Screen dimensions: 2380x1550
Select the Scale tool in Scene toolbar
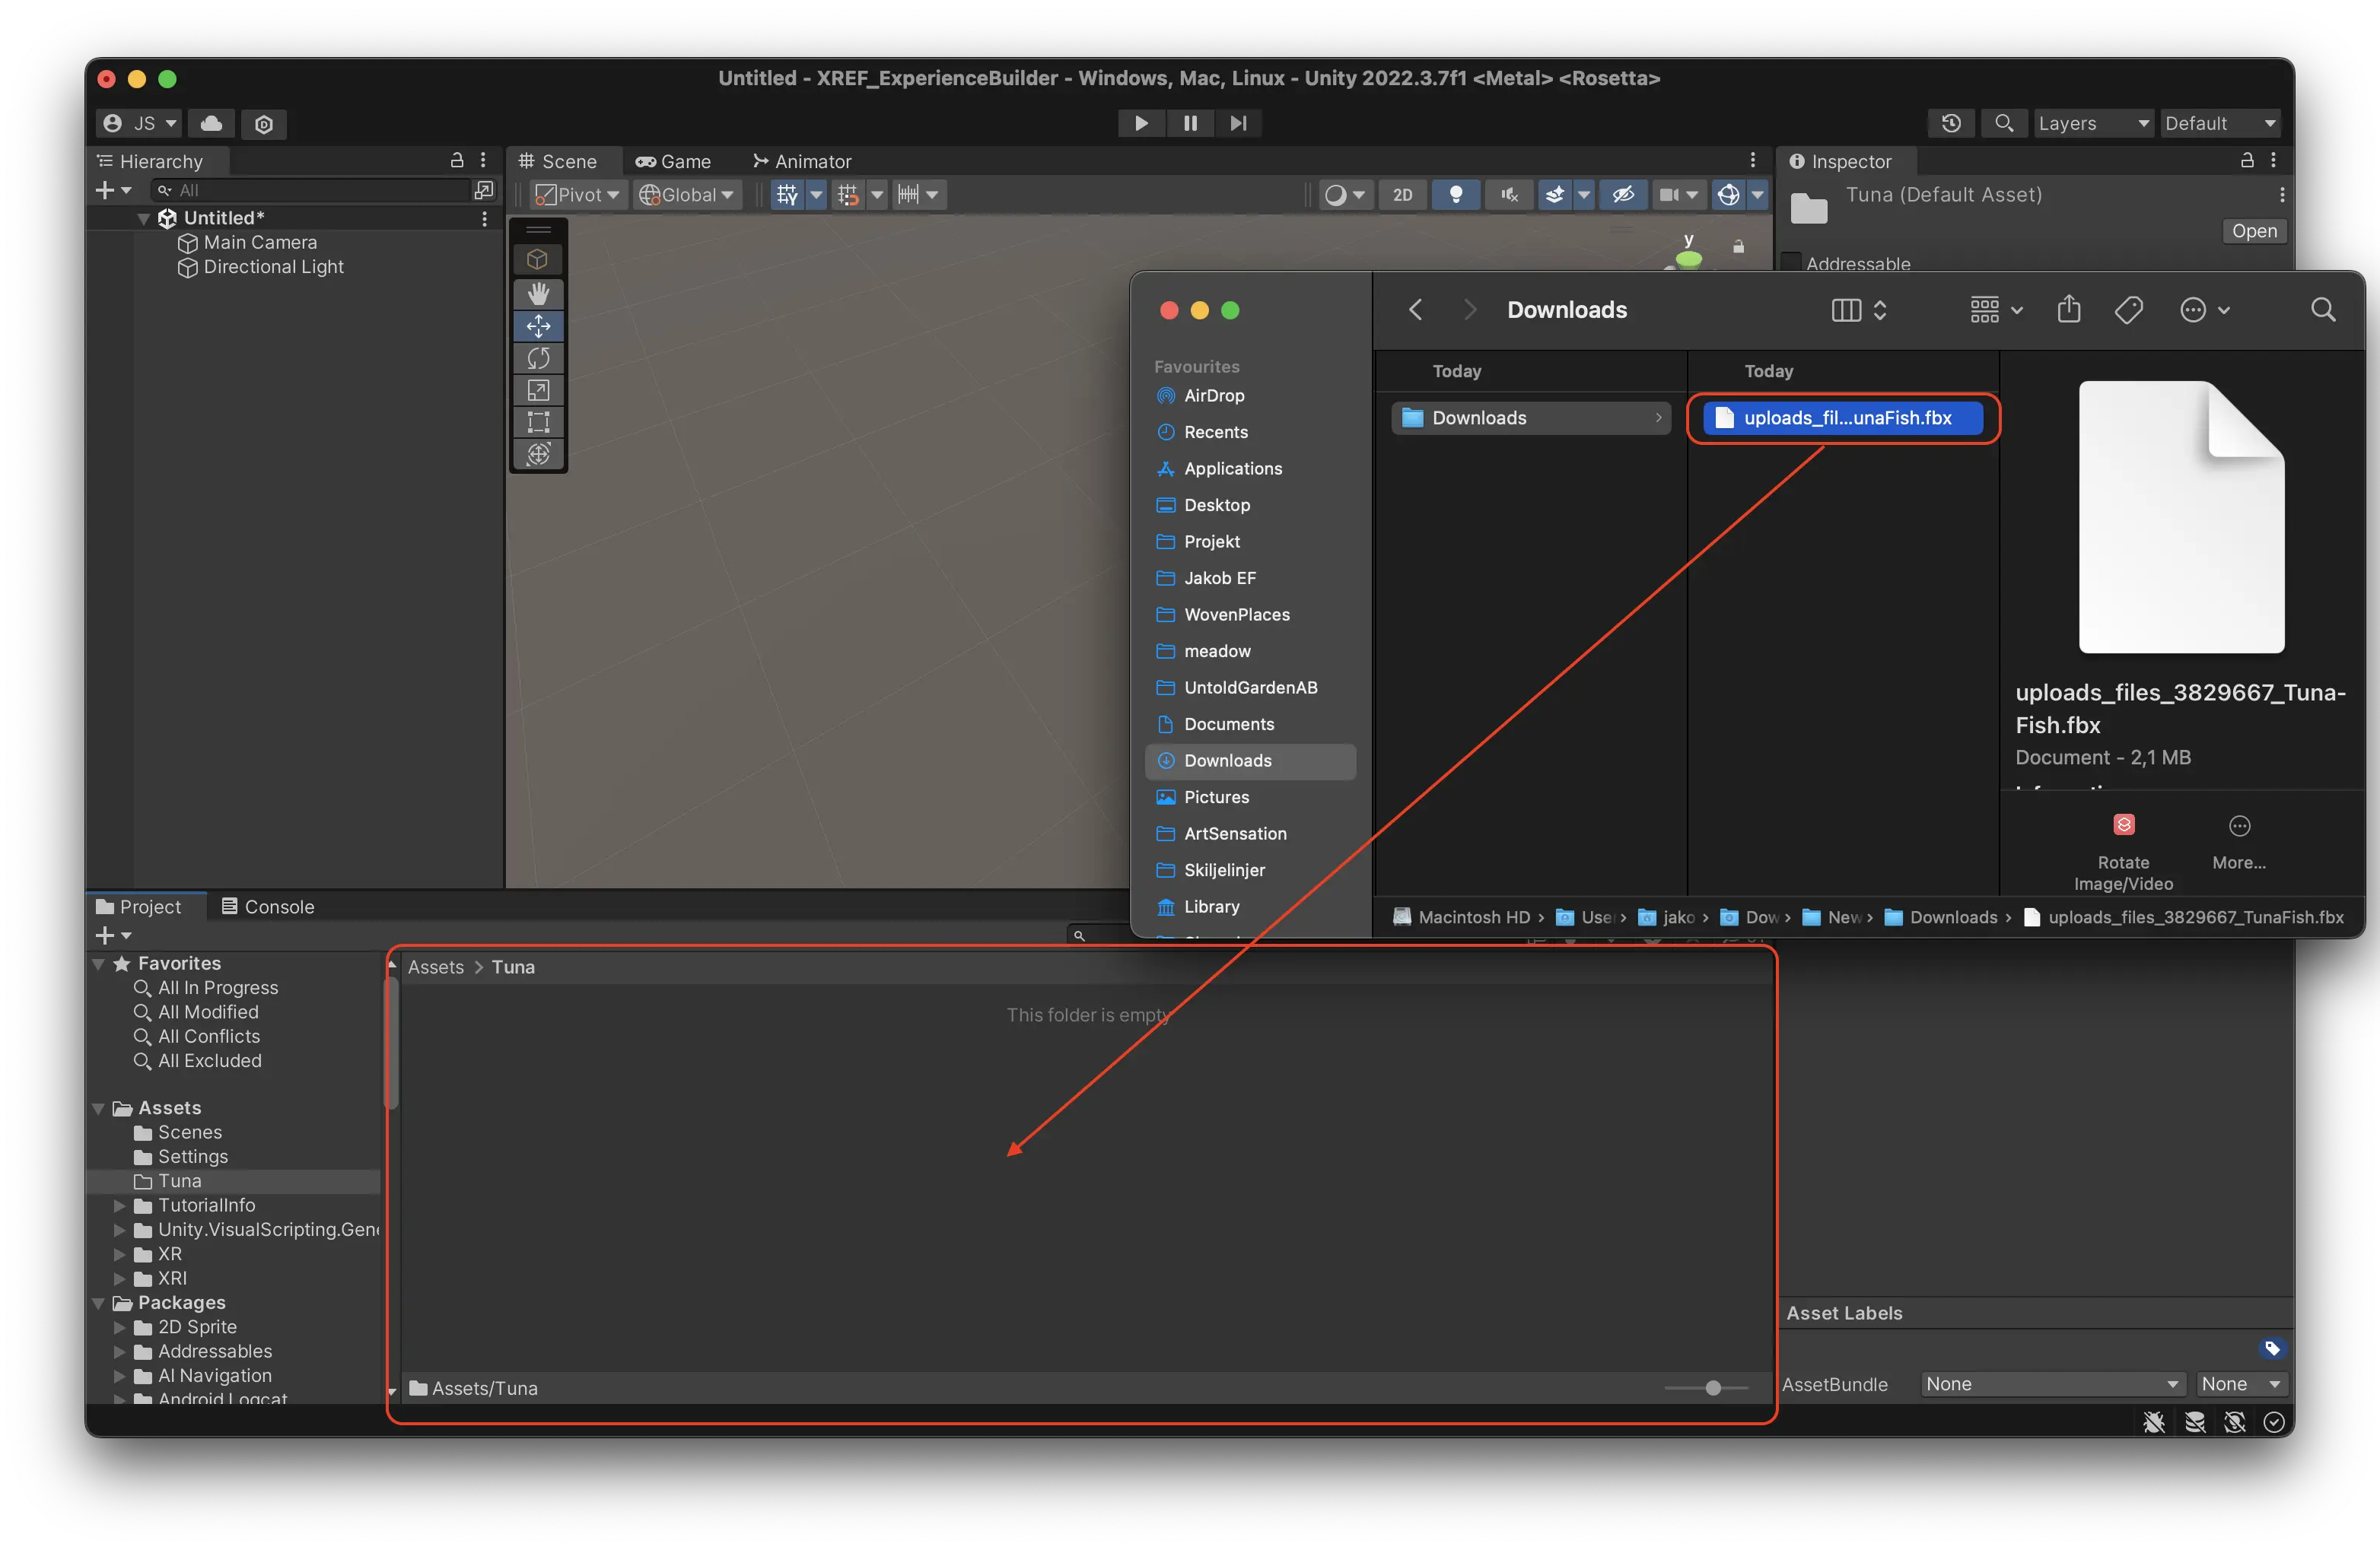pos(538,389)
